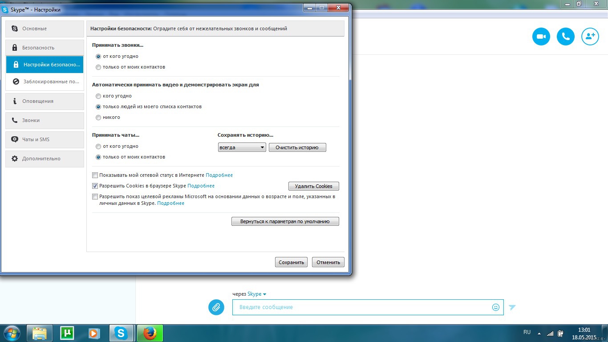Toggle 'Показывать мой сетевой статус' checkbox

(x=95, y=175)
